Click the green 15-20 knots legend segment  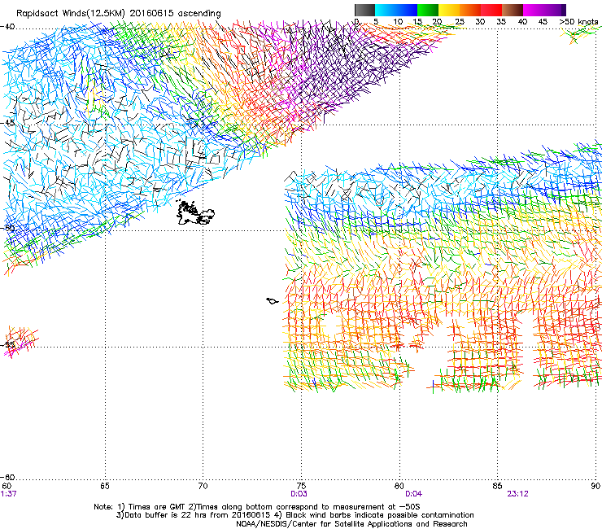pyautogui.click(x=428, y=10)
